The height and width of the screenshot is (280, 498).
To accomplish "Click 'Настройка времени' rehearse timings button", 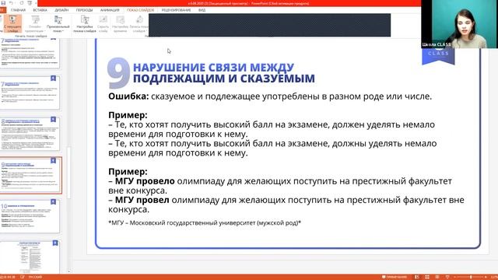I will (120, 24).
